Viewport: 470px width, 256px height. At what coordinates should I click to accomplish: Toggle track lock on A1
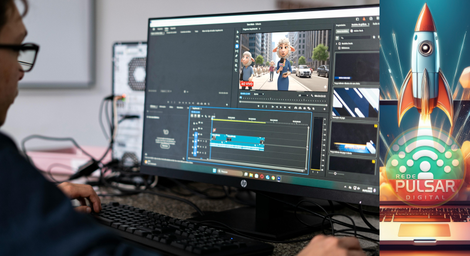(x=194, y=140)
